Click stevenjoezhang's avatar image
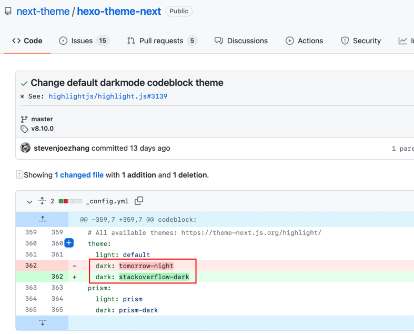The width and height of the screenshot is (414, 334). tap(25, 148)
